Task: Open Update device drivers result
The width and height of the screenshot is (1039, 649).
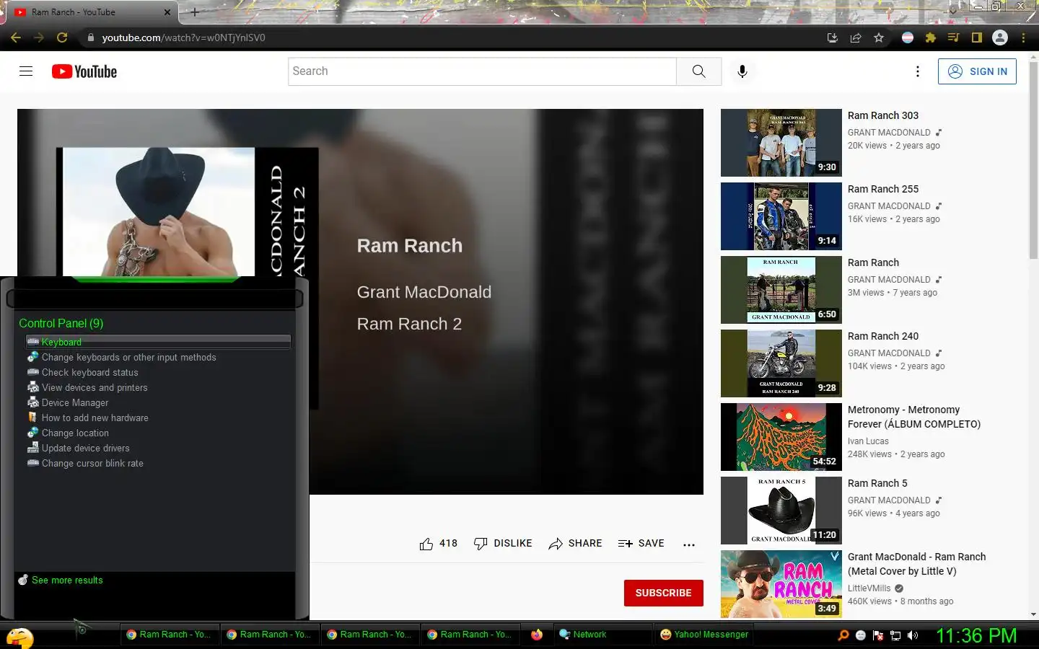Action: coord(85,449)
